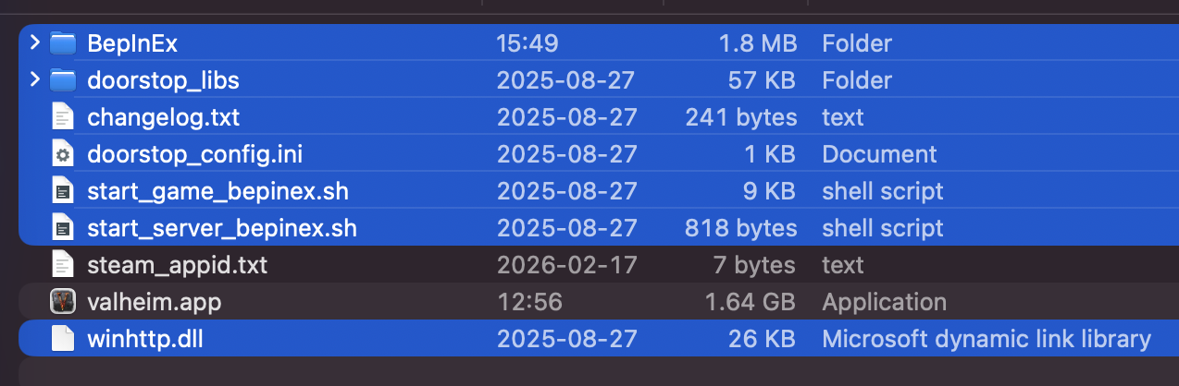Click the start_game_bepinex.sh file name
Screen dimensions: 1179x386
tap(217, 191)
